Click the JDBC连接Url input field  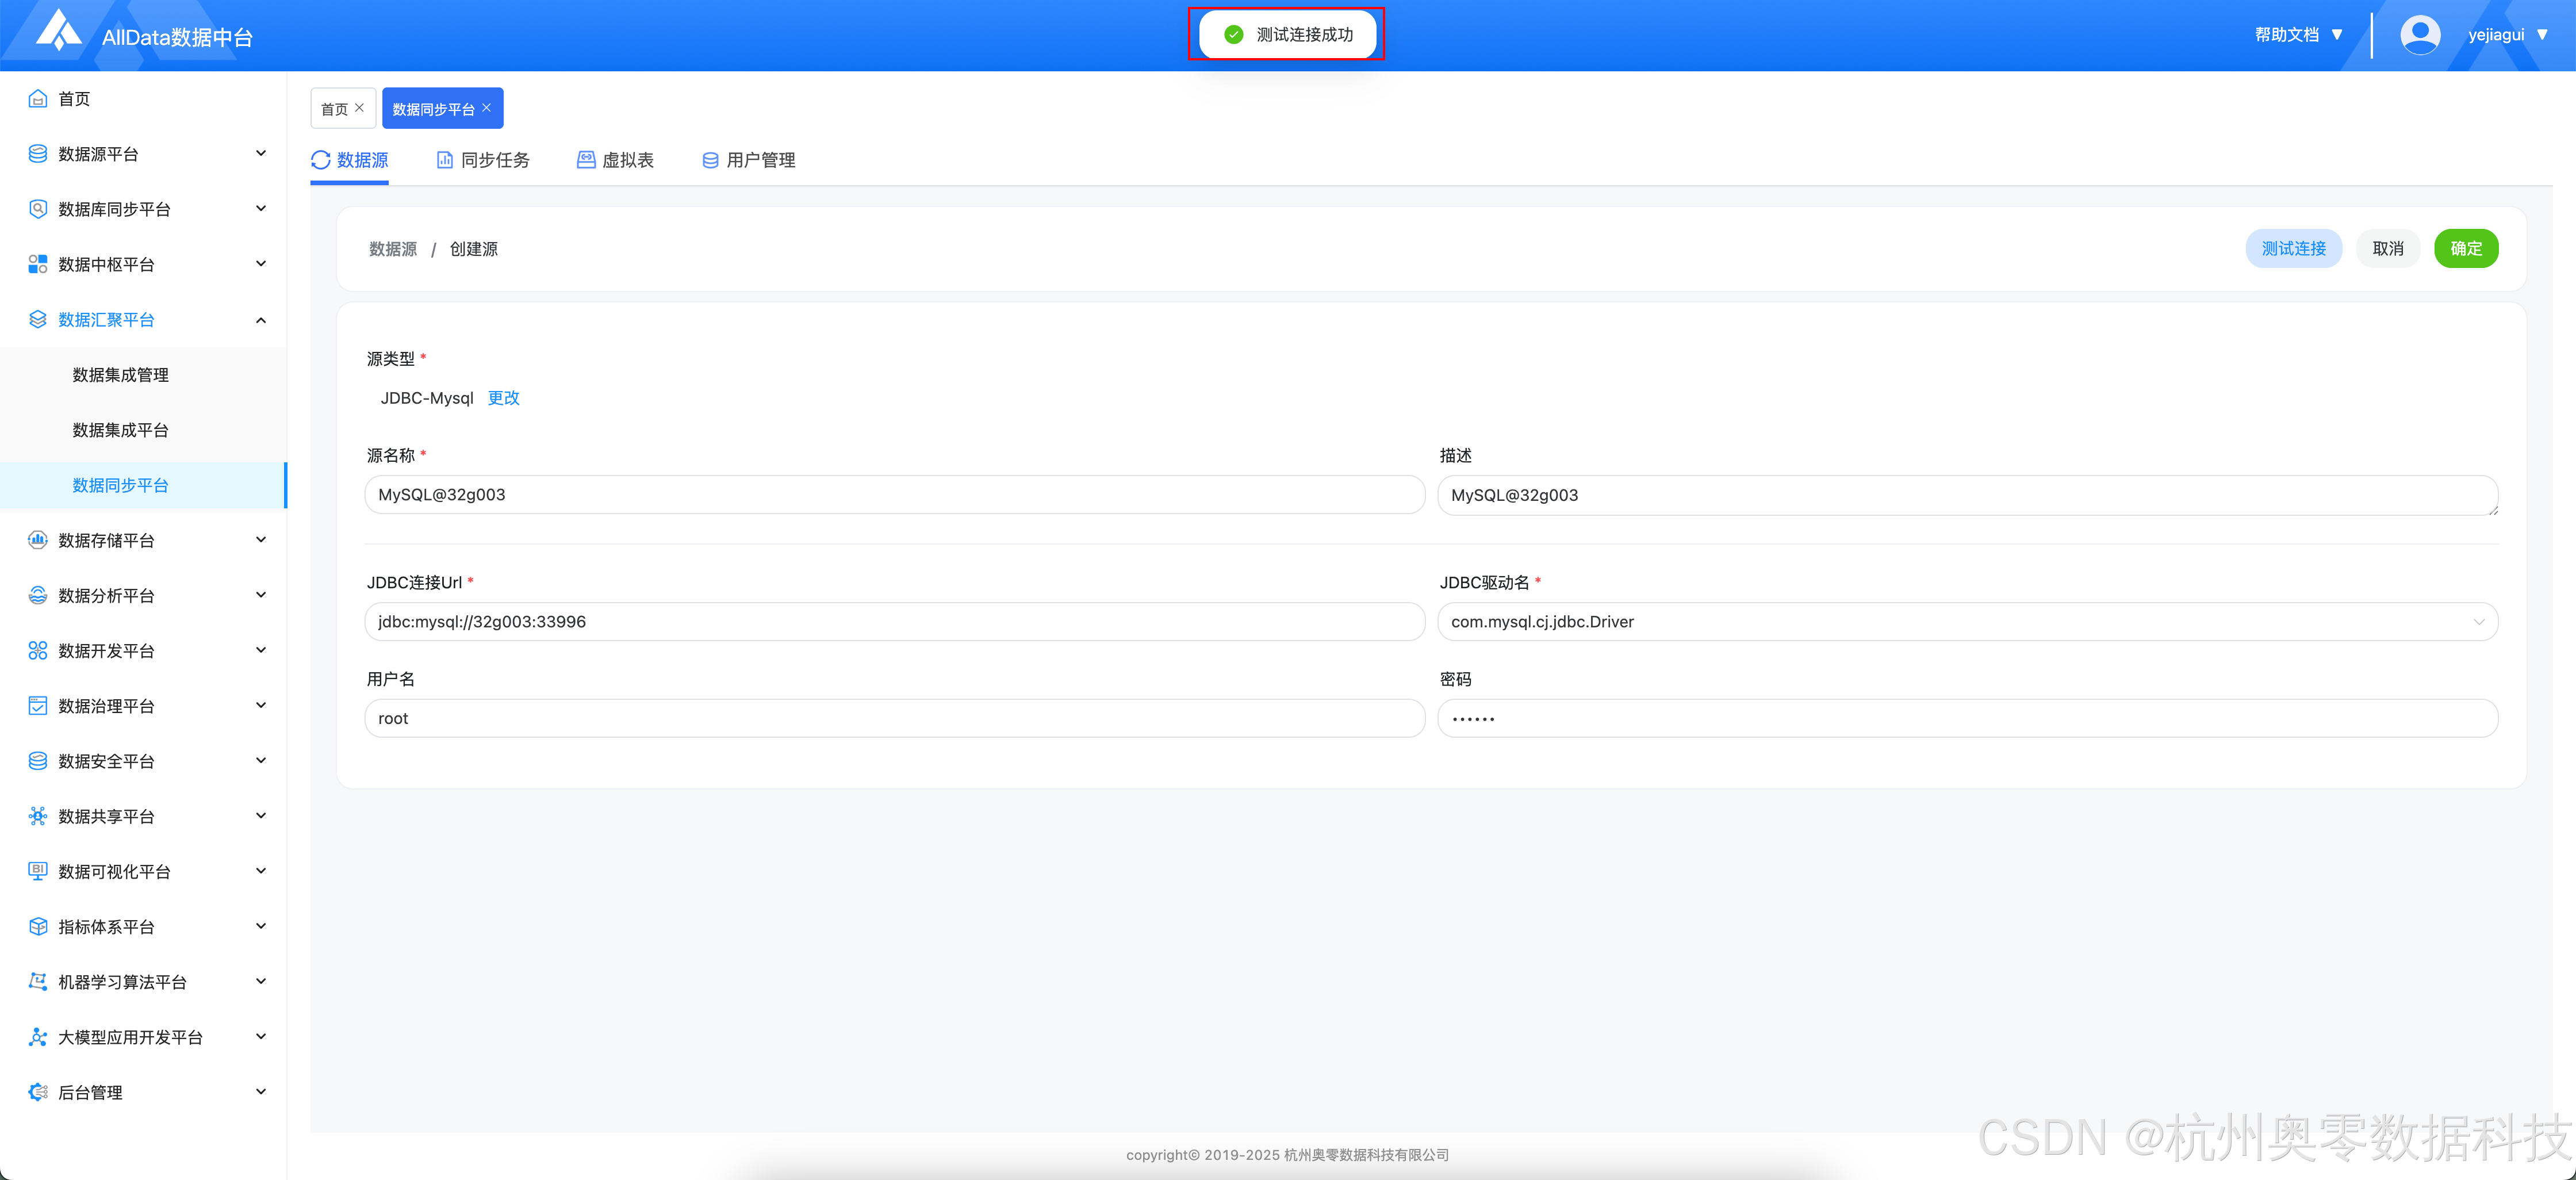coord(894,622)
